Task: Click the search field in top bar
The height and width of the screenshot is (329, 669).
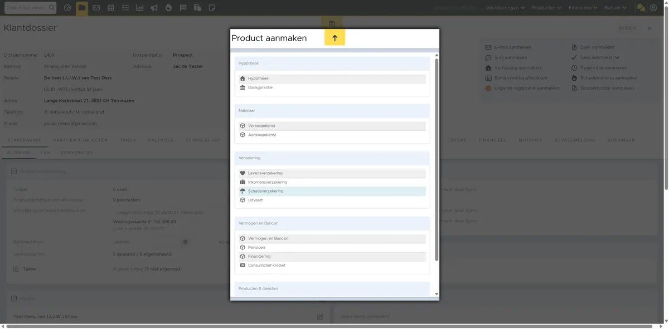Action: [x=31, y=8]
